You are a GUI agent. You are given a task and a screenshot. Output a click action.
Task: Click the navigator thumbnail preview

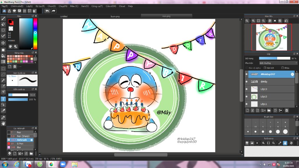271,37
